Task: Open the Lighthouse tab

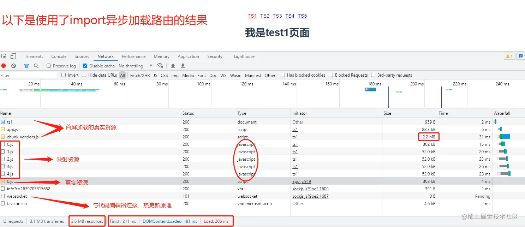Action: [x=244, y=56]
